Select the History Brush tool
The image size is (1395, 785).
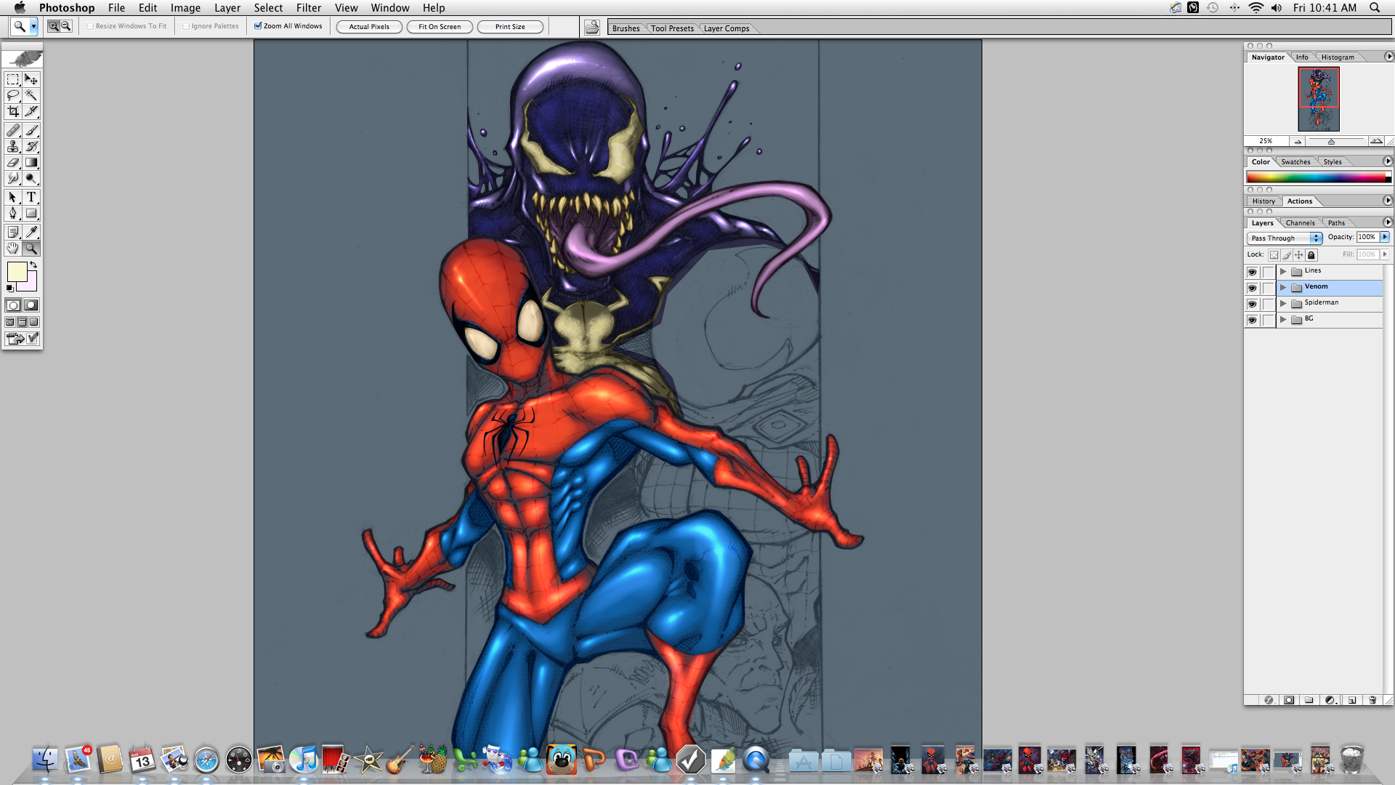[31, 146]
